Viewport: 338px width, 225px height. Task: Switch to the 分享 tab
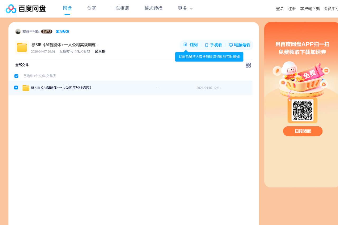(x=91, y=8)
